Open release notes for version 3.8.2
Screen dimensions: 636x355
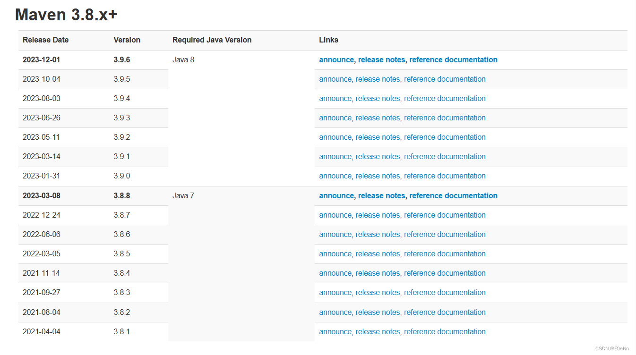click(x=377, y=312)
